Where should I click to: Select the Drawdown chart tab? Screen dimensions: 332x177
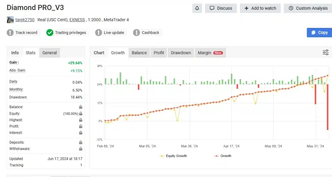181,53
